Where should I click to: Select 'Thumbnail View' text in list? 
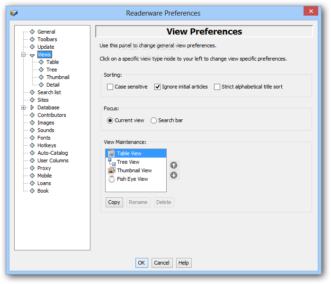point(134,170)
